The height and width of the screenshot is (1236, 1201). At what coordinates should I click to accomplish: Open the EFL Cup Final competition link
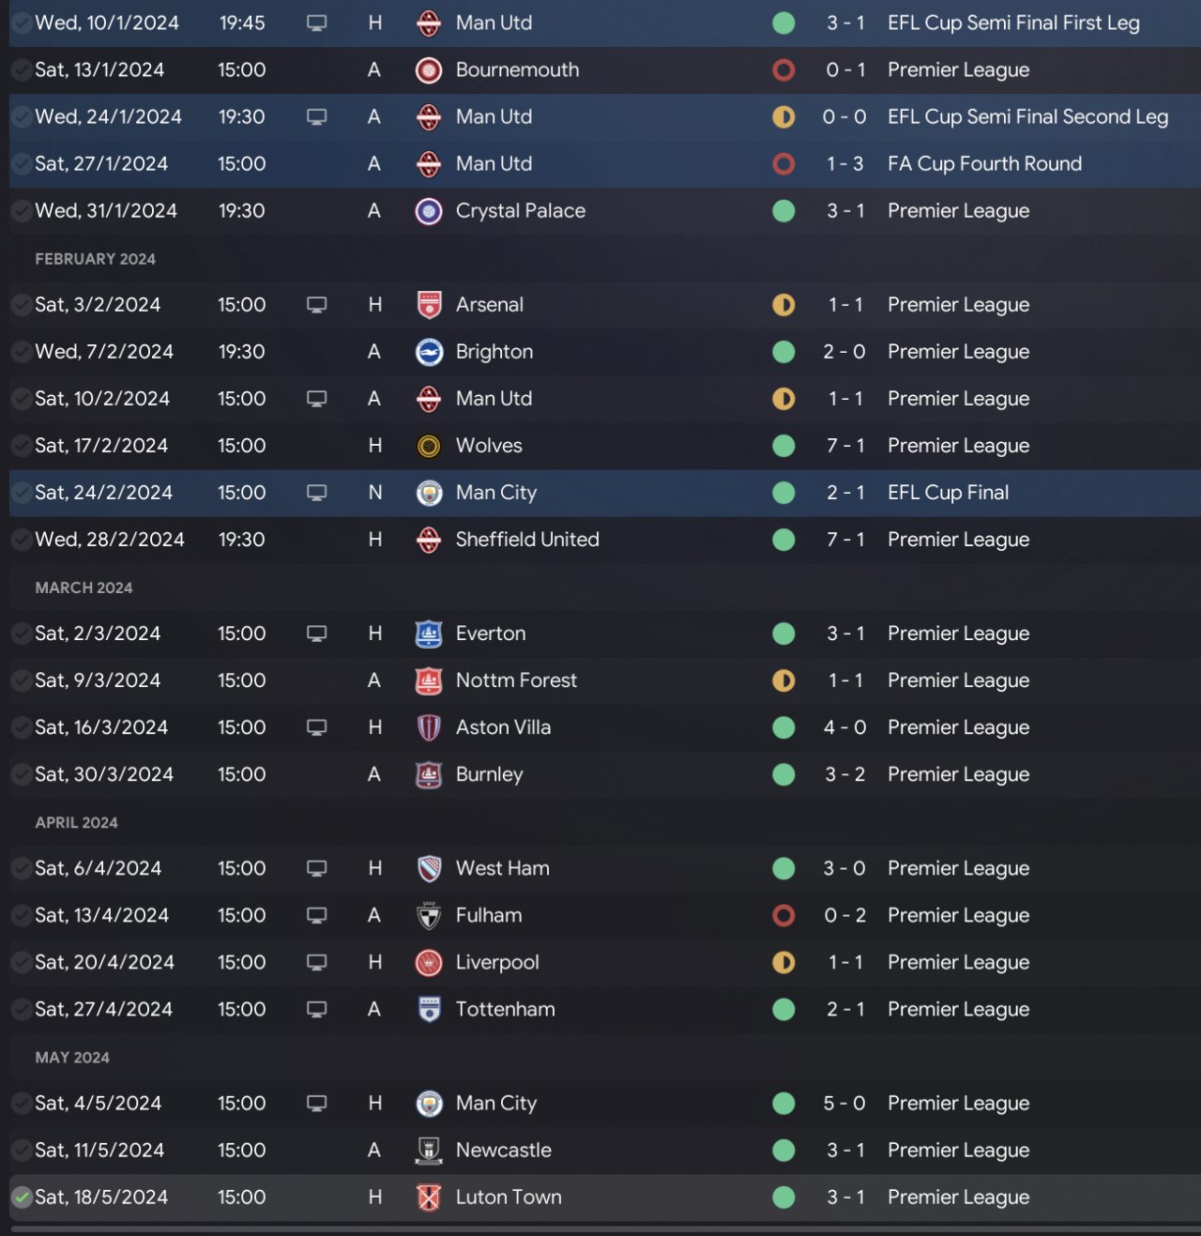click(948, 493)
